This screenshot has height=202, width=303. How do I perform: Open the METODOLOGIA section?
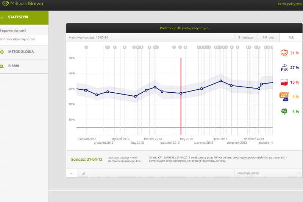coord(24,52)
